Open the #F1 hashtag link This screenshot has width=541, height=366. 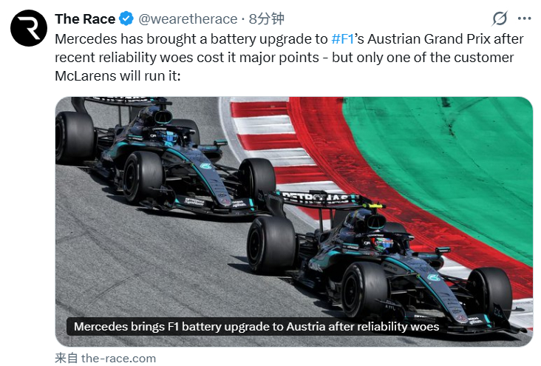click(343, 38)
